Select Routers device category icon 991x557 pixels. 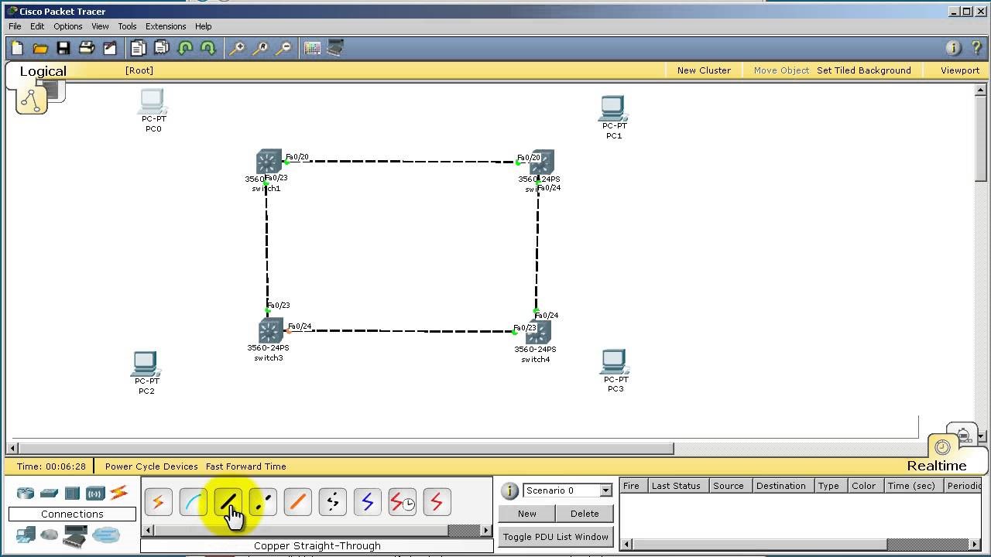coord(26,493)
